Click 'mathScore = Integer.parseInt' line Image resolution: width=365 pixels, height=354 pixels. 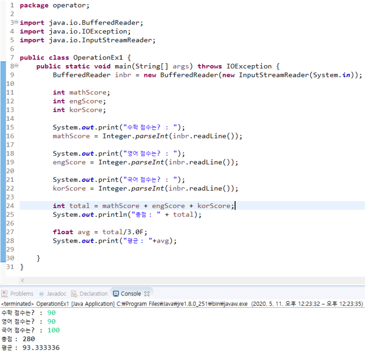tap(147, 136)
